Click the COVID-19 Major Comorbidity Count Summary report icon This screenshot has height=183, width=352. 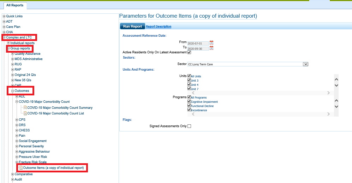tap(25, 108)
